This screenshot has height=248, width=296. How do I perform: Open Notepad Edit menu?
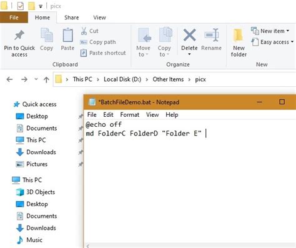pos(108,115)
